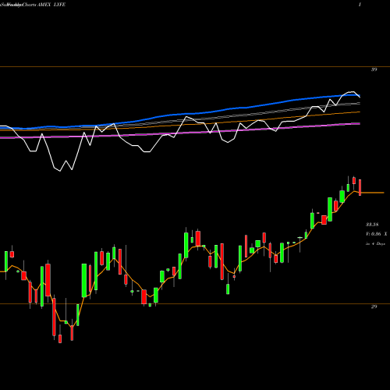390x390 pixels.
Task: Click the 29 price axis label
Action: pos(374,307)
